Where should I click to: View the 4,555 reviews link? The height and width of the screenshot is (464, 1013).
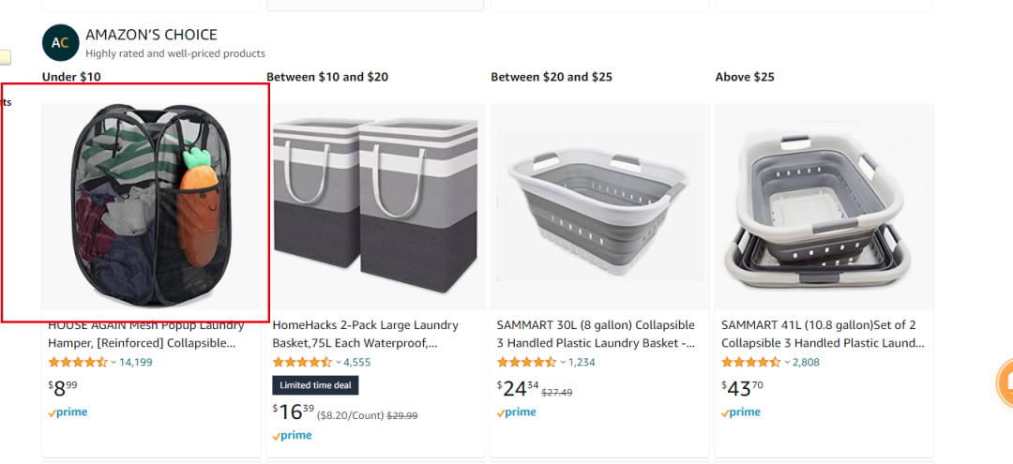coord(357,362)
